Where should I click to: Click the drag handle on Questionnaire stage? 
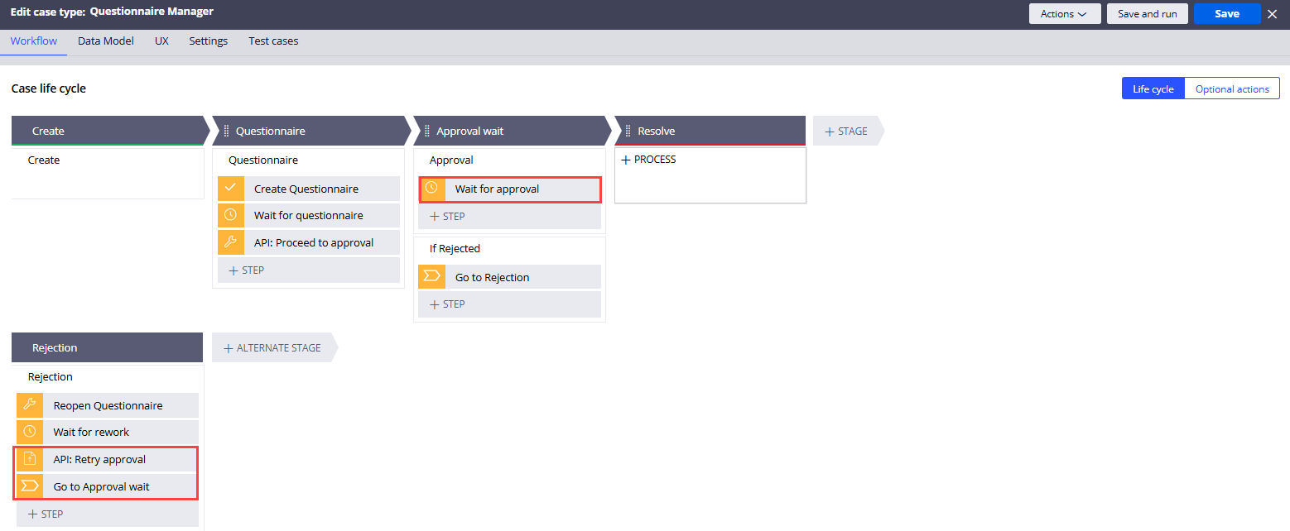(x=226, y=131)
